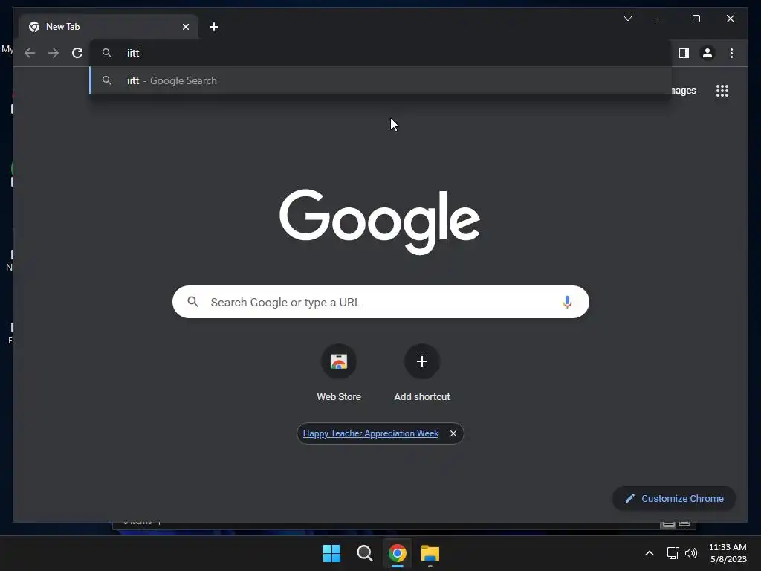Image resolution: width=761 pixels, height=571 pixels.
Task: Open network settings tray icon
Action: click(x=673, y=553)
